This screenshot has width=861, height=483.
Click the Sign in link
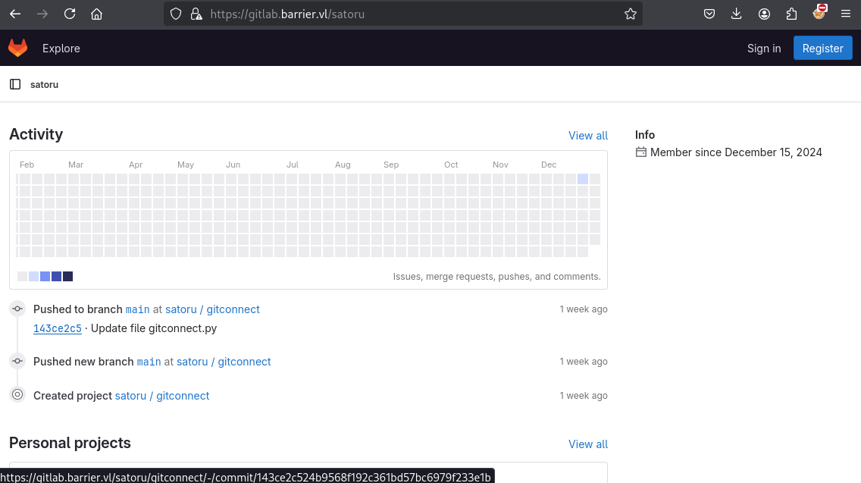point(764,49)
